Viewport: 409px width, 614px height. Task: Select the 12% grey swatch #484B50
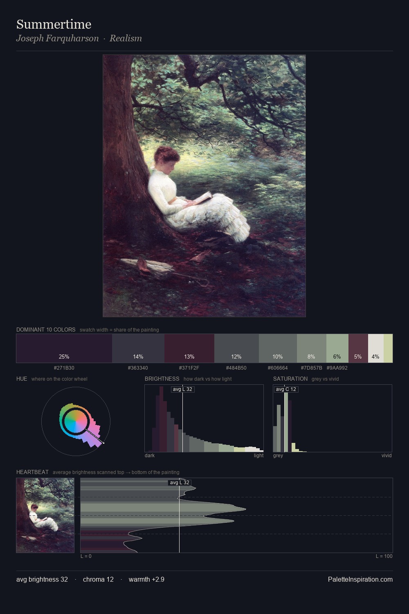coord(236,348)
